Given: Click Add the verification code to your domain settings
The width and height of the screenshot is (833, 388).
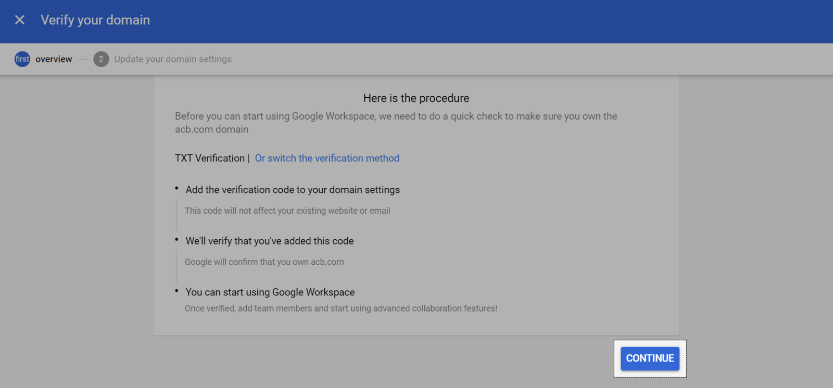Looking at the screenshot, I should pos(293,190).
